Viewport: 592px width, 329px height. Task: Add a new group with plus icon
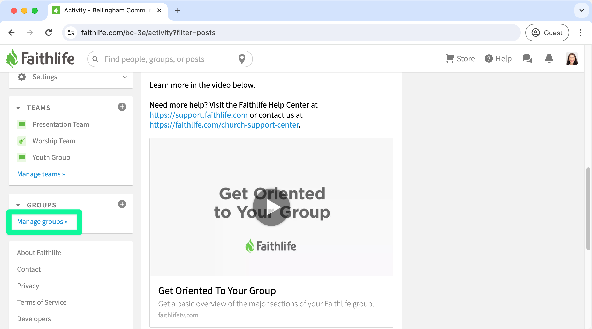(x=122, y=204)
